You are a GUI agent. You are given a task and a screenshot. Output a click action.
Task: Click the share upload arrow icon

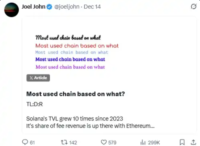pyautogui.click(x=193, y=142)
